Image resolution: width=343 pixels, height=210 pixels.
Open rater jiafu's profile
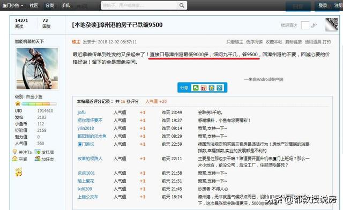(81, 112)
